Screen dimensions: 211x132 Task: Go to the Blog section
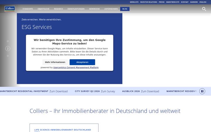tap(125, 9)
